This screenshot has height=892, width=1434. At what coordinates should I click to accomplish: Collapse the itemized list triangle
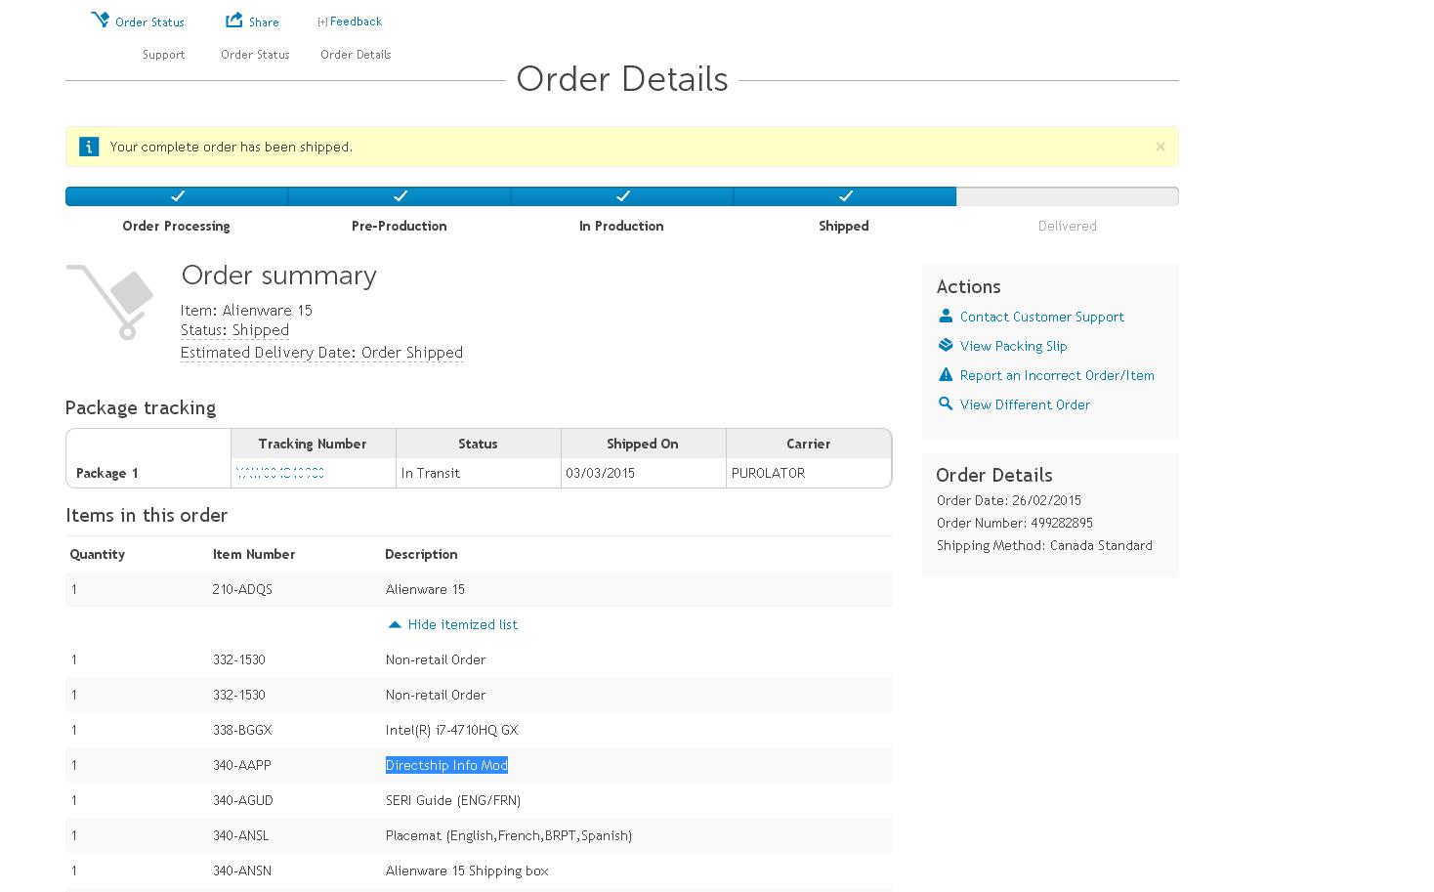coord(395,624)
